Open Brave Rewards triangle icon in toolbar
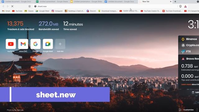This screenshot has height=112, width=199. click(185, 6)
